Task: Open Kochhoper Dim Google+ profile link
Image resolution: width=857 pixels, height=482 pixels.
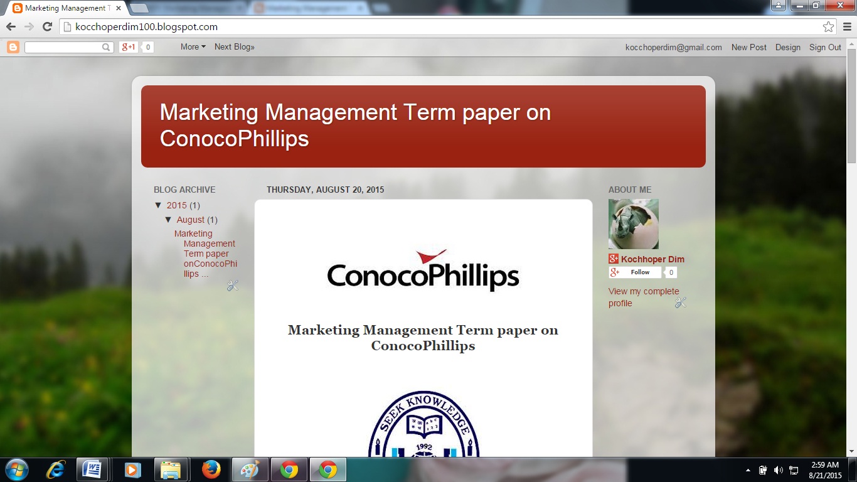Action: point(652,259)
